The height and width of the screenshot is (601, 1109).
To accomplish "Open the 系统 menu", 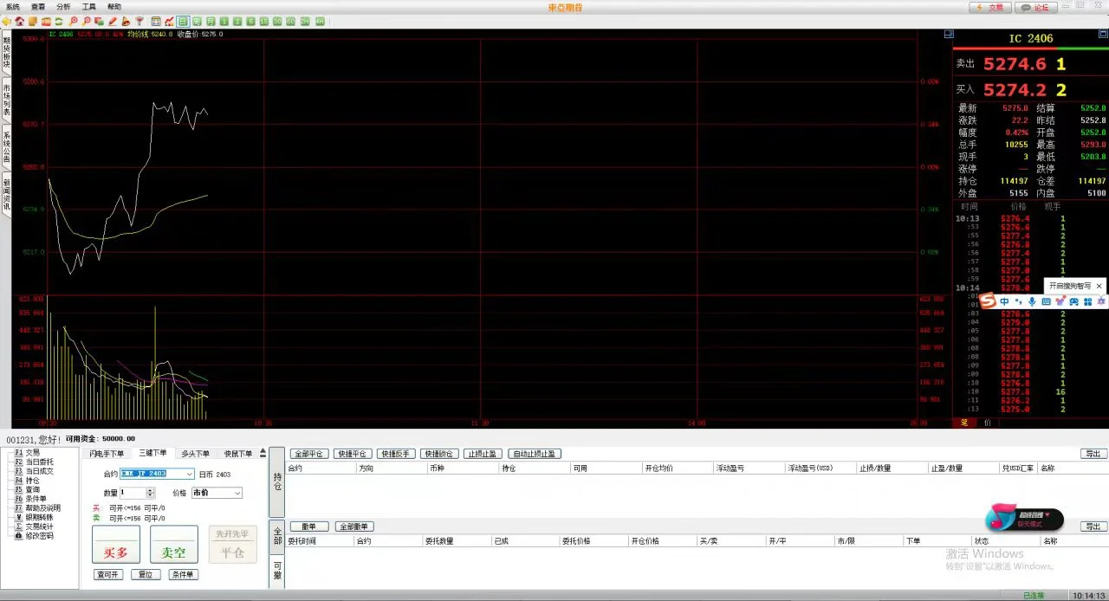I will [13, 7].
